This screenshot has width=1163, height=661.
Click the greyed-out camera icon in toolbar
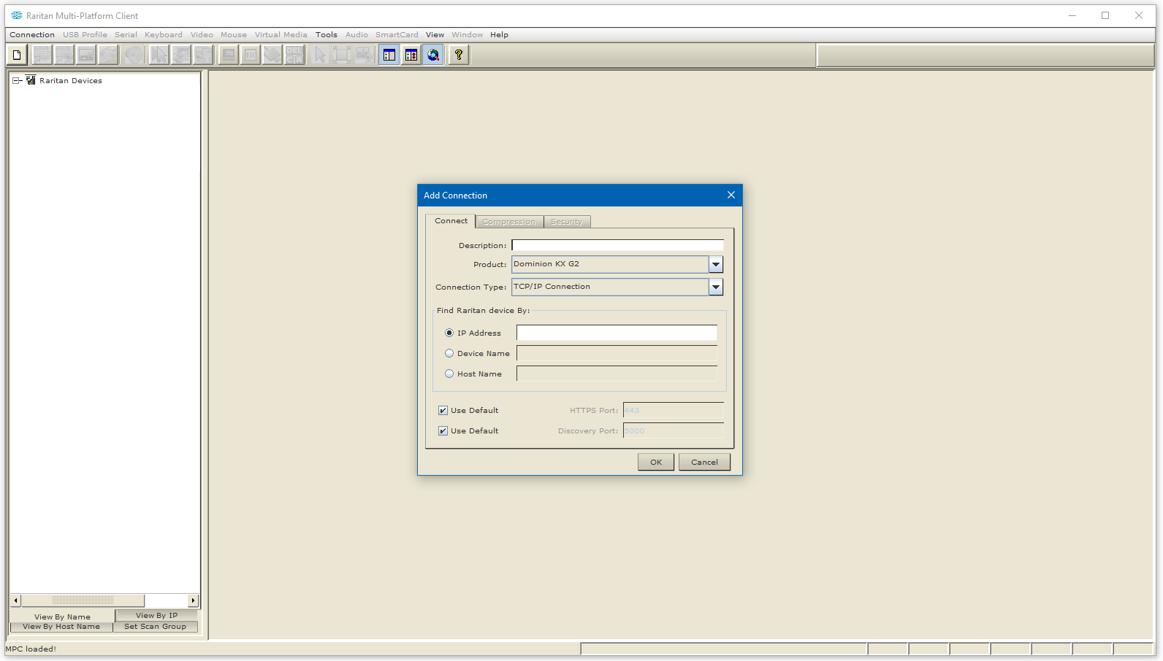pos(108,55)
